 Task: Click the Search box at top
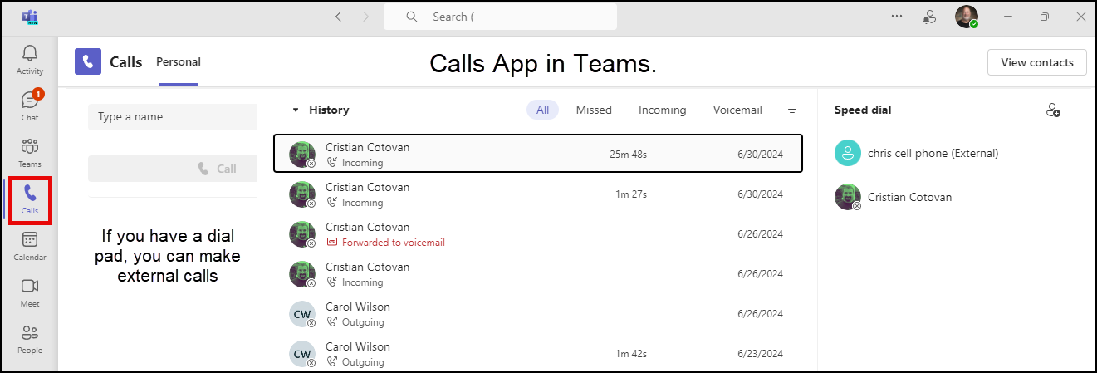coord(500,17)
